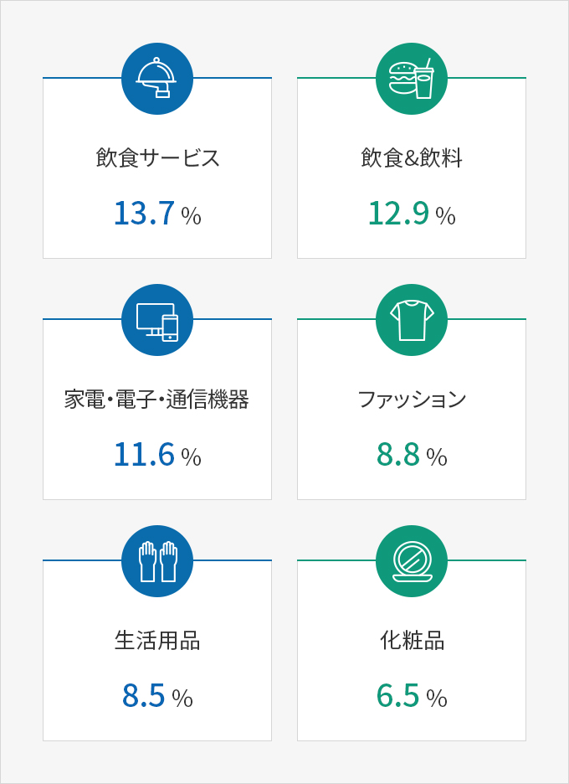Viewport: 569px width, 784px height.
Task: Select the blue 8.5 % figure
Action: [x=157, y=696]
